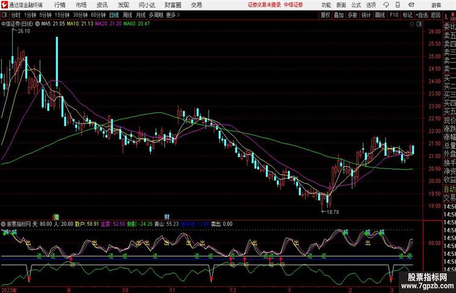Click the MA10: 21.13 indicator value
Image resolution: width=456 pixels, height=293 pixels.
tap(80, 24)
